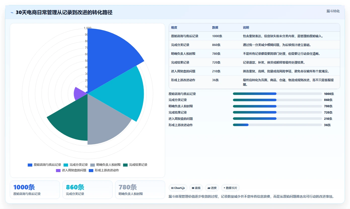Open the 780条 明确负责人和时限 data card
Viewport: 350px width, 209px height.
tap(140, 190)
